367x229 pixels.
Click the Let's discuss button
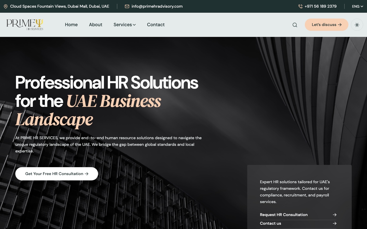326,25
